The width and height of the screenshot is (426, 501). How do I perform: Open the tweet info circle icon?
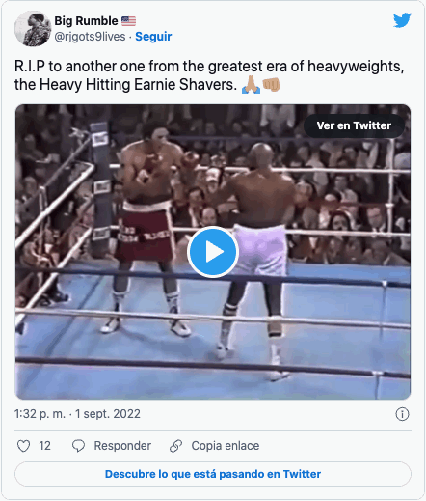tap(402, 414)
